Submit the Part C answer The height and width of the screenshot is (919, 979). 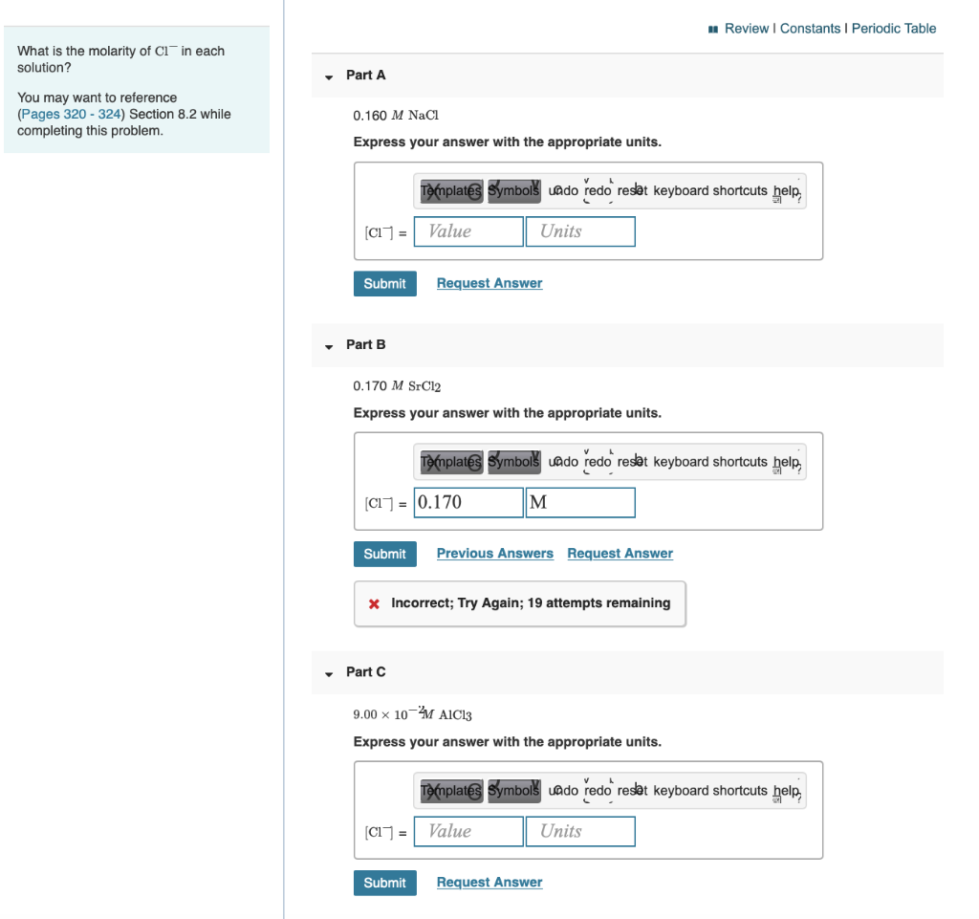384,883
